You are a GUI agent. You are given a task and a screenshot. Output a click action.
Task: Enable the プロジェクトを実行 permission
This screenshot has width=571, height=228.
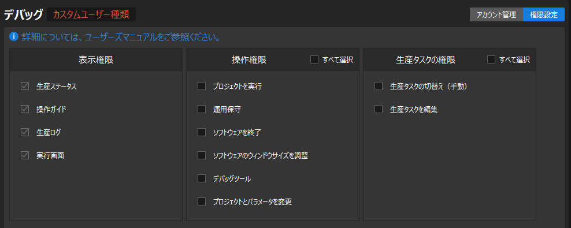pyautogui.click(x=202, y=87)
